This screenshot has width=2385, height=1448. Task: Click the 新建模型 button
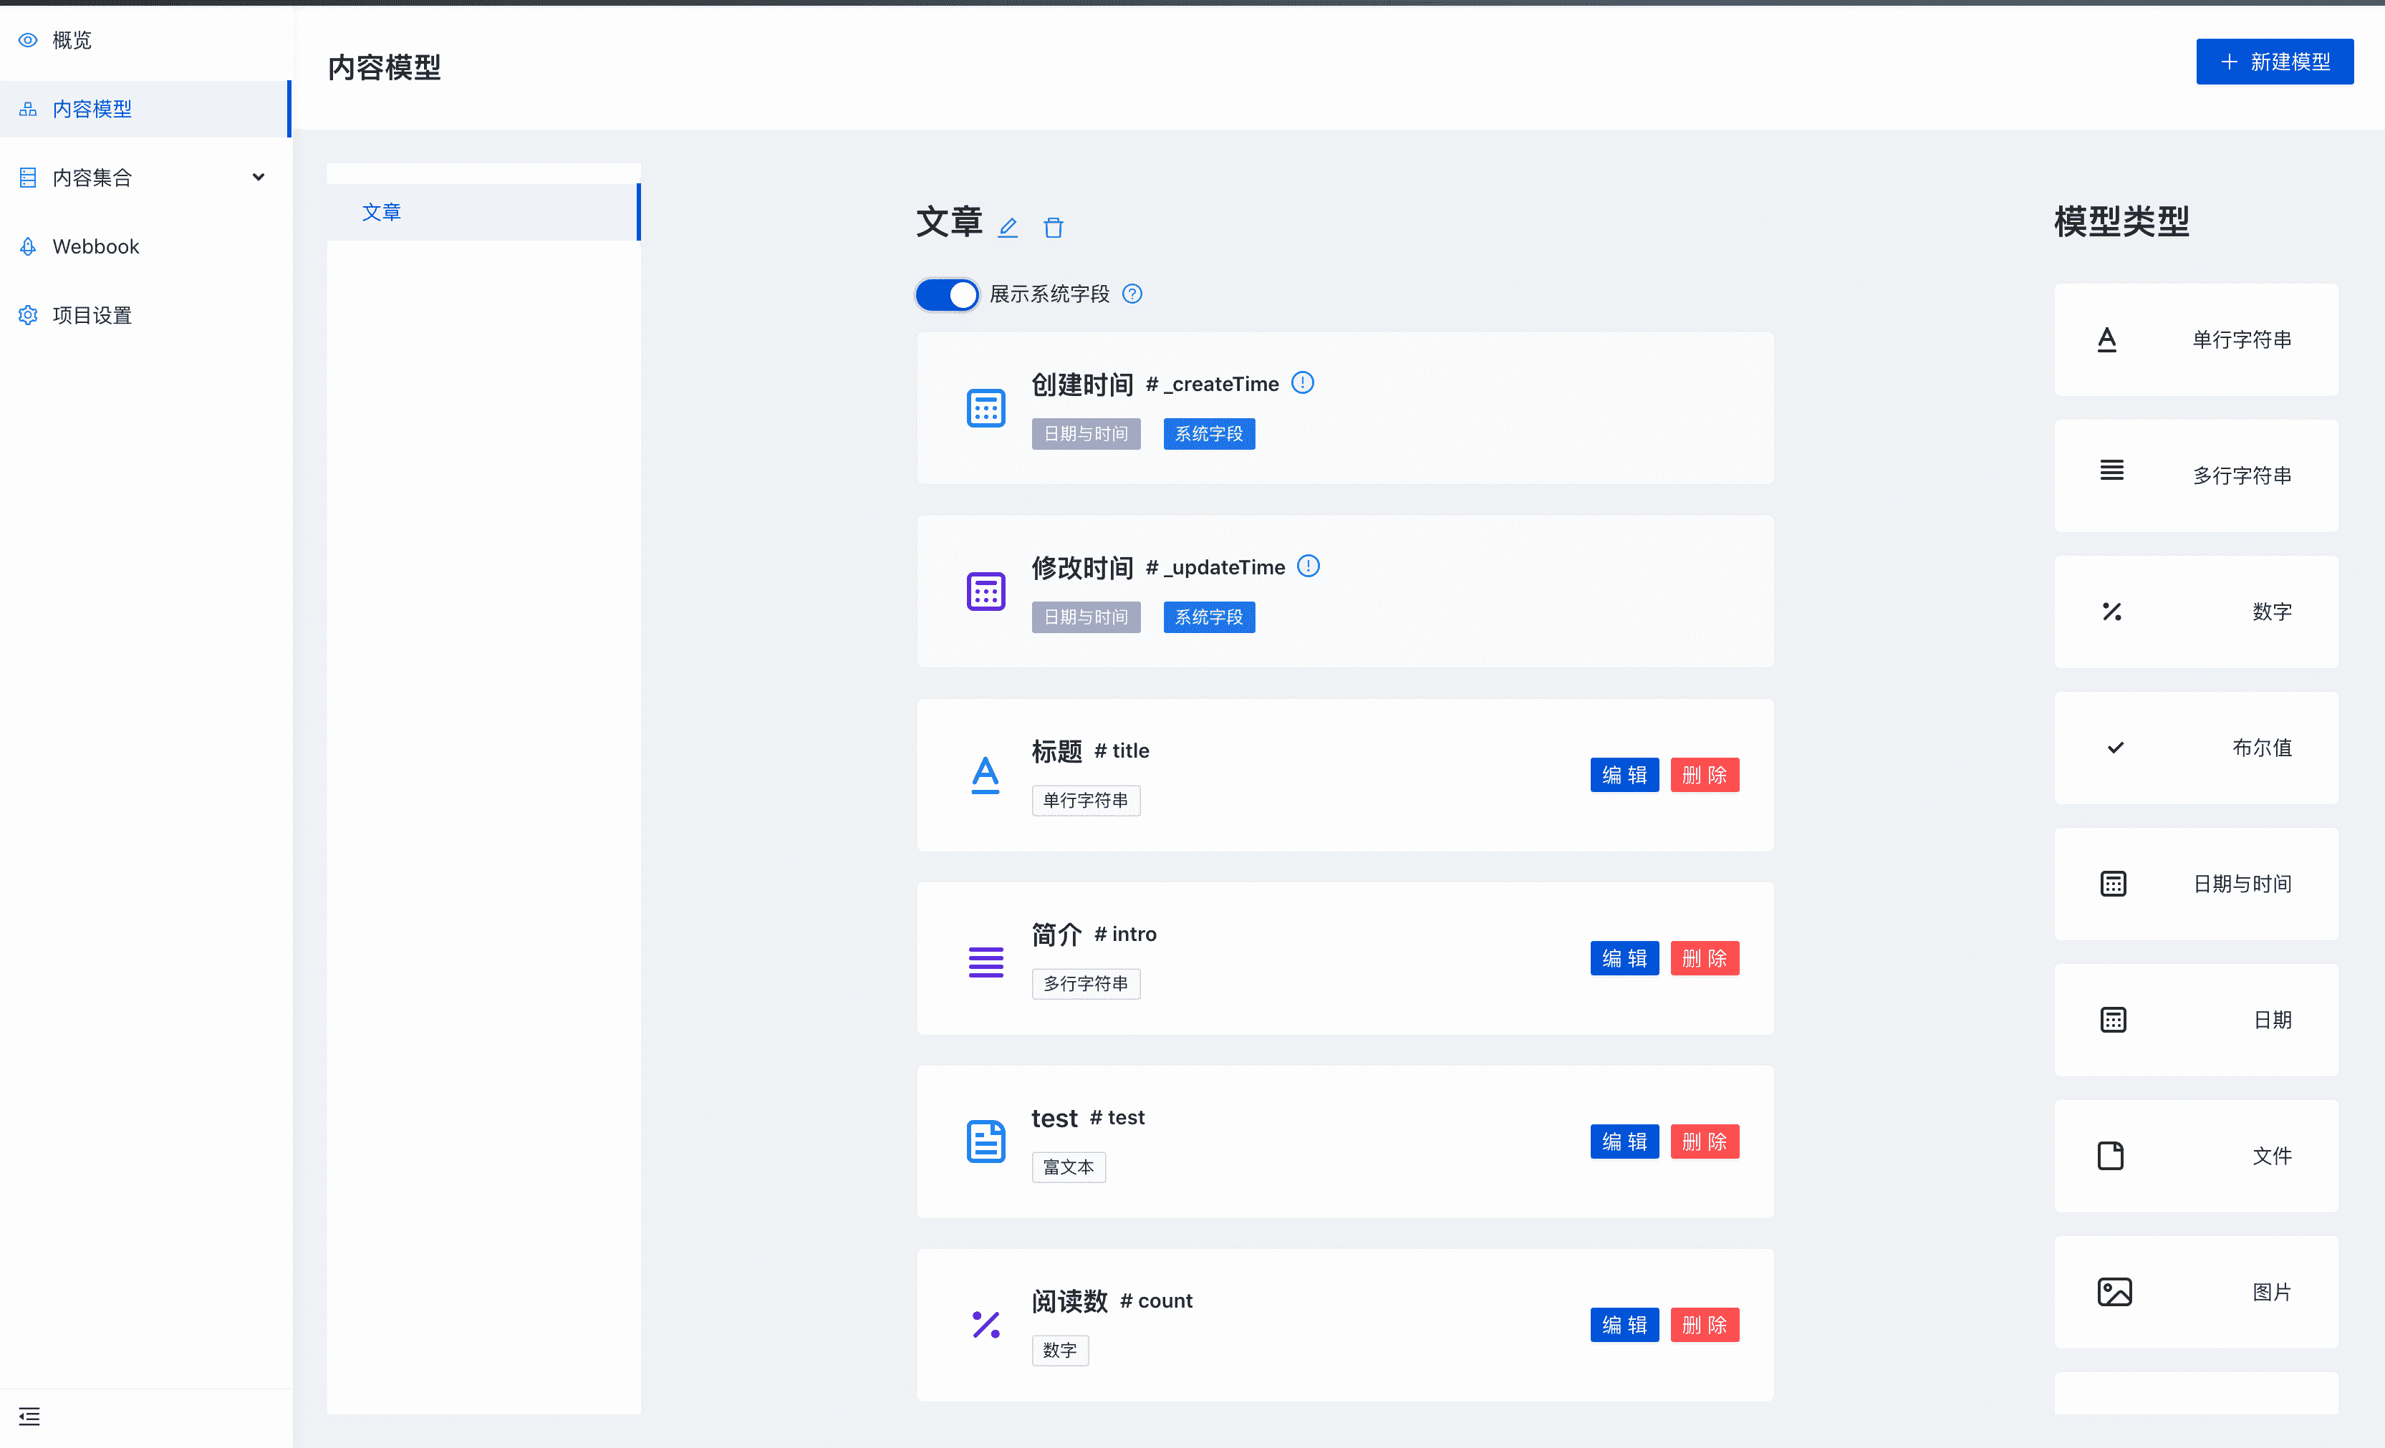point(2274,61)
